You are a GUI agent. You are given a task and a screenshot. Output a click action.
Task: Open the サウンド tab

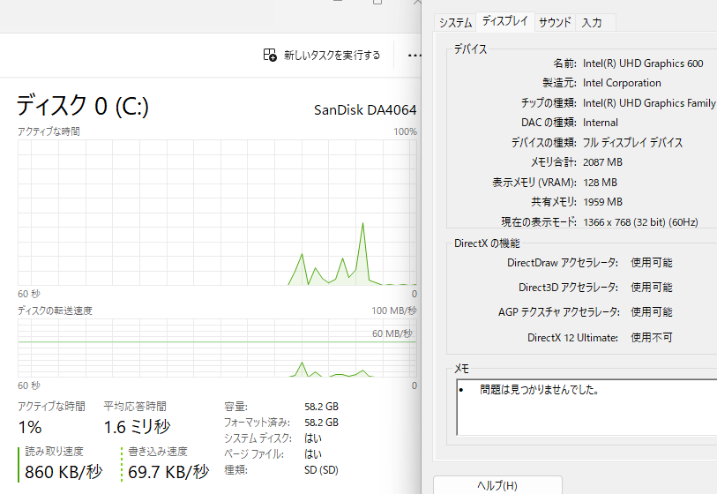coord(555,22)
